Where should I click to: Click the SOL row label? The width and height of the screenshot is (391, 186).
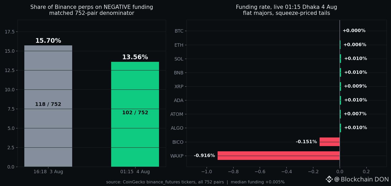pos(179,59)
